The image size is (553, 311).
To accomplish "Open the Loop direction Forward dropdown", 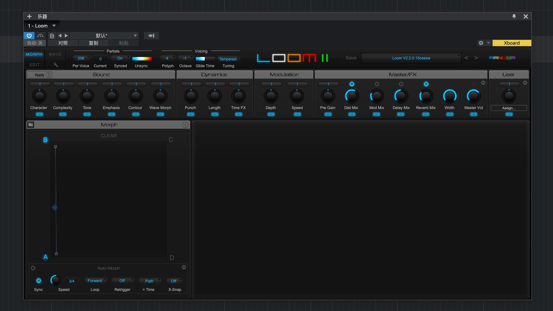I will (95, 280).
